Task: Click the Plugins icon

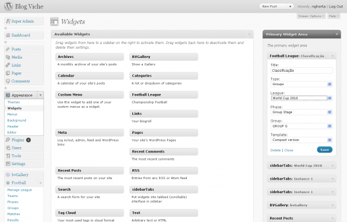Action: click(8, 140)
